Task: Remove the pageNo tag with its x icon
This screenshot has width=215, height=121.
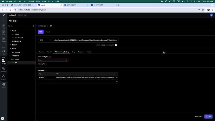Action: 46,64
